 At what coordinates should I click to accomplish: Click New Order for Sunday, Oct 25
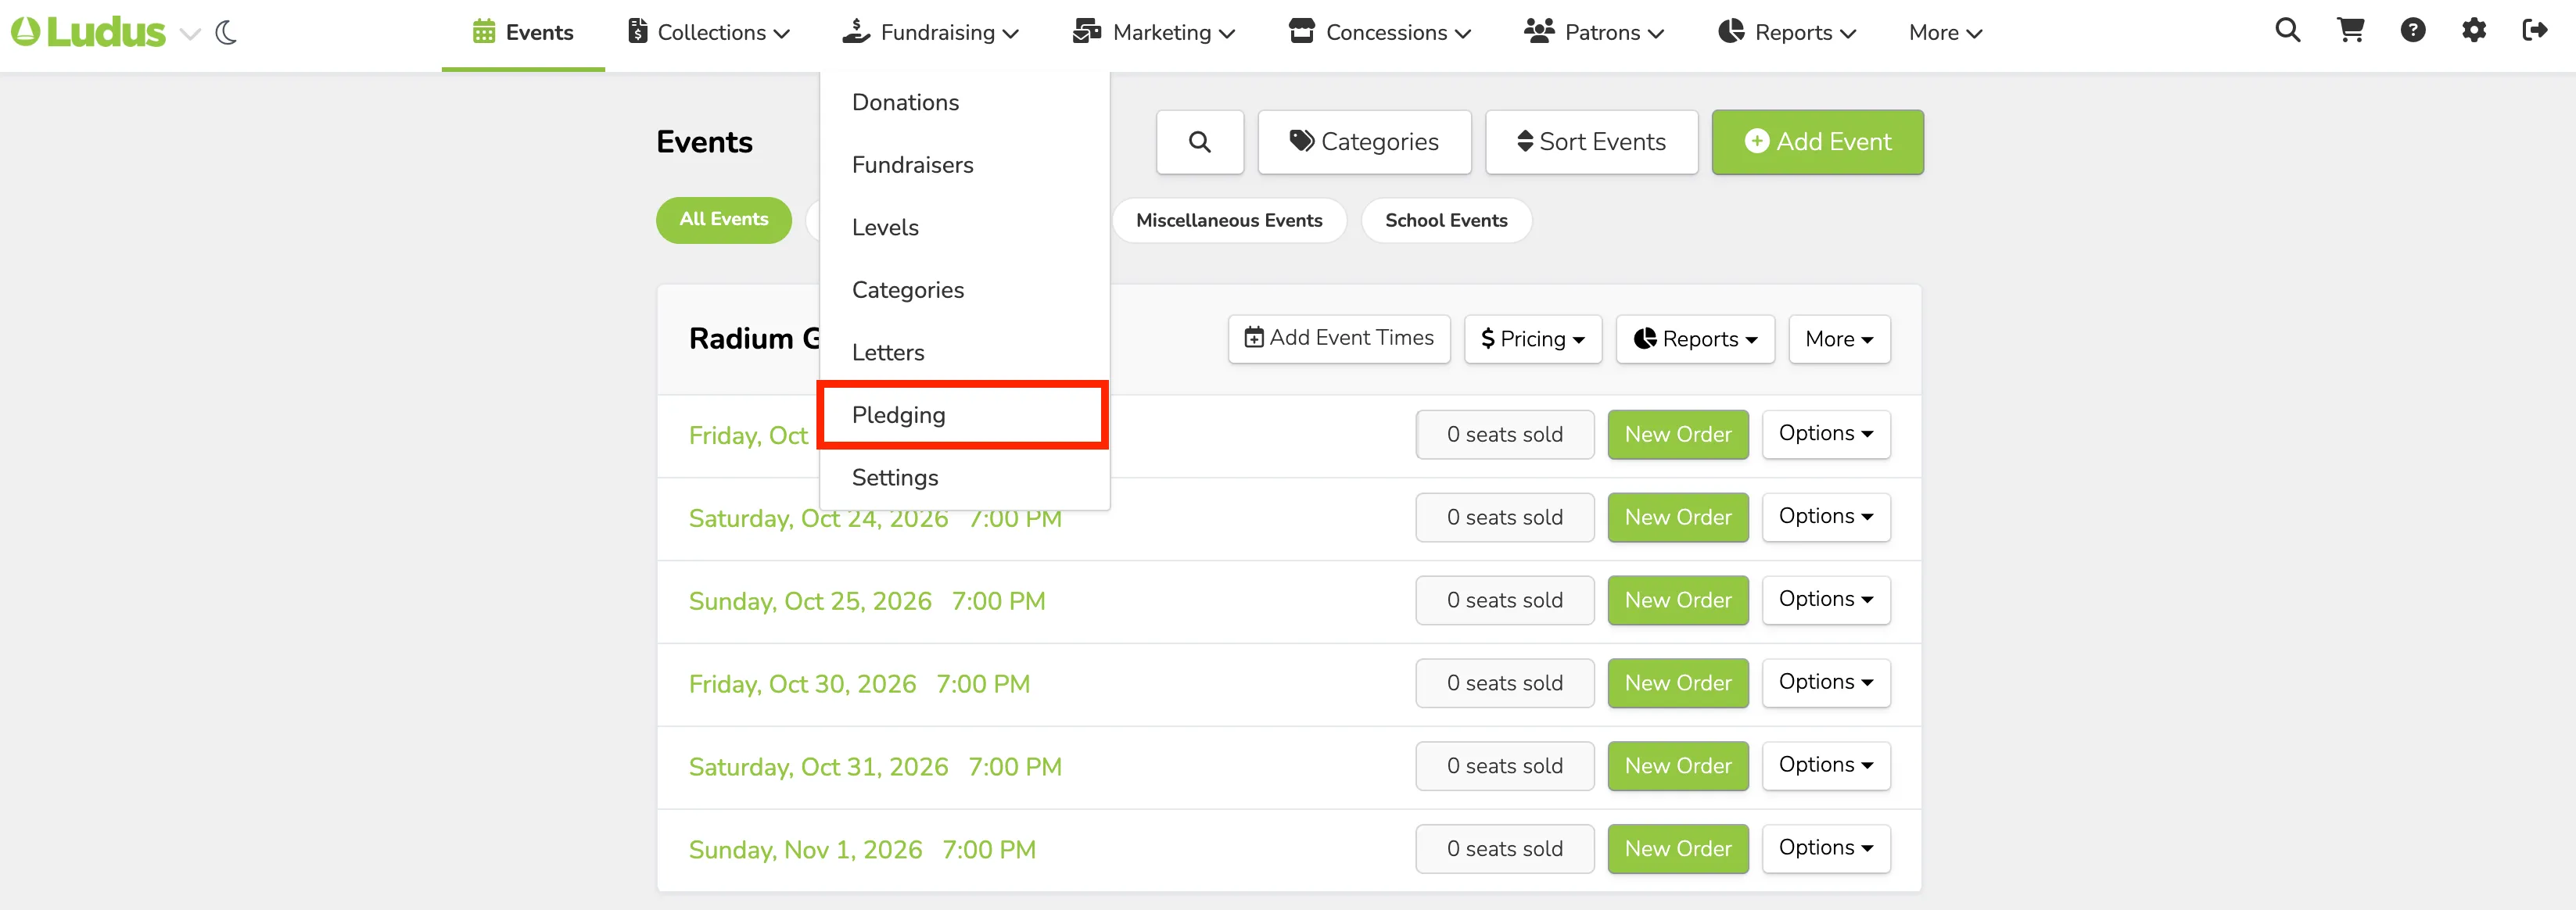(1678, 600)
